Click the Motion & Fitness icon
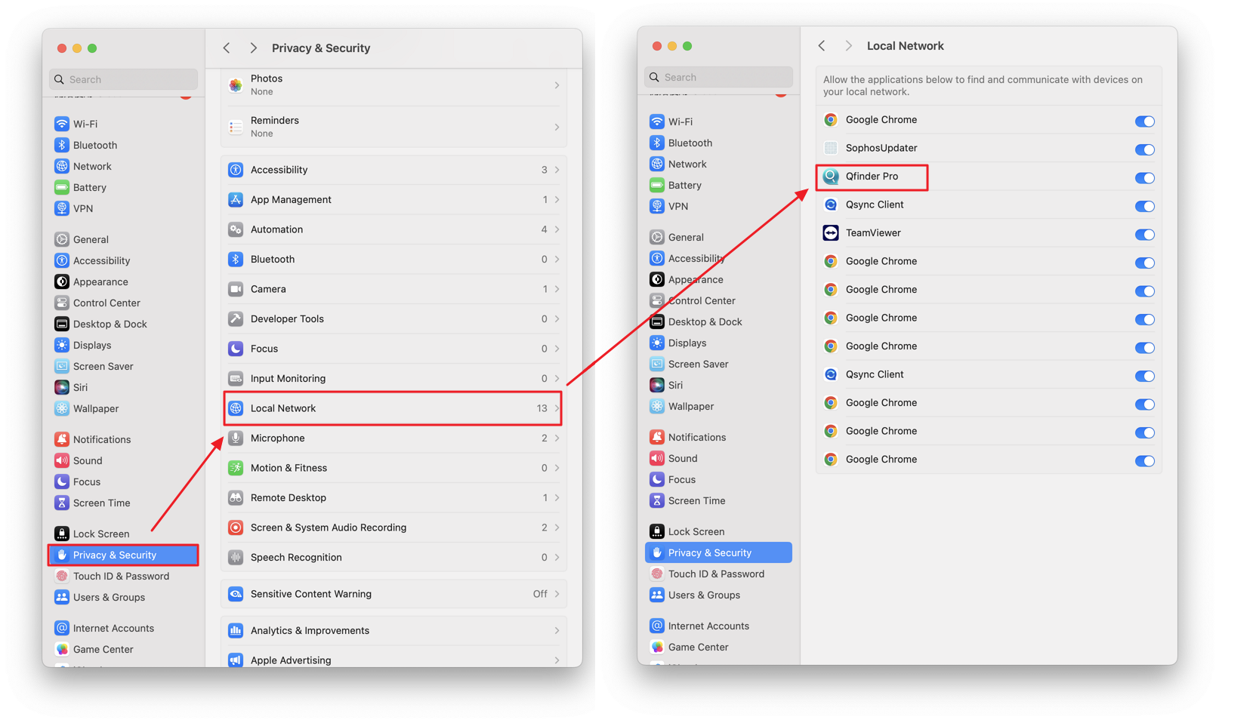 coord(236,468)
